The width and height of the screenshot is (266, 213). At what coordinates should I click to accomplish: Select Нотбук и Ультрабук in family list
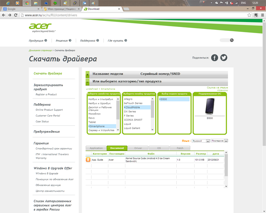[101, 99]
